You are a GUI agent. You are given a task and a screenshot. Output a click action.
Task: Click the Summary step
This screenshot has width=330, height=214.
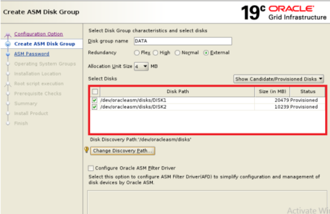coord(25,104)
